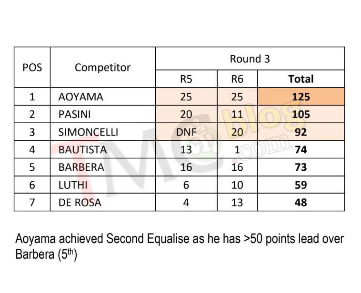Image resolution: width=361 pixels, height=293 pixels.
Task: Click the Aoyama Second Equalise caption text
Action: coord(180,246)
